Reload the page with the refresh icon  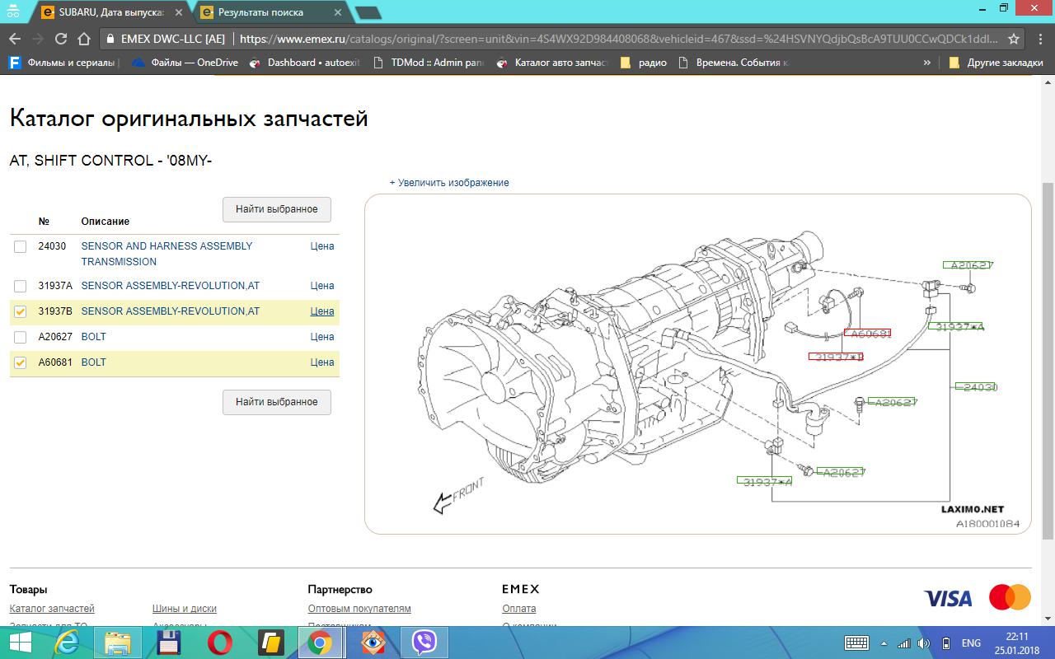coord(60,39)
